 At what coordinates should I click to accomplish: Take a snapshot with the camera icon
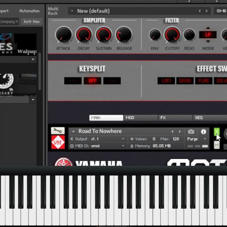(x=191, y=132)
